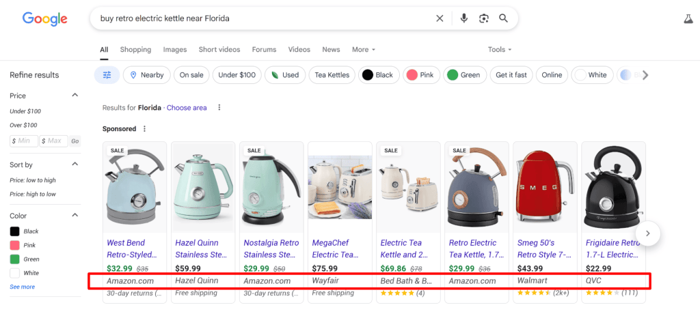Image resolution: width=700 pixels, height=316 pixels.
Task: Choose Black in sidebar Color list
Action: pyautogui.click(x=25, y=231)
